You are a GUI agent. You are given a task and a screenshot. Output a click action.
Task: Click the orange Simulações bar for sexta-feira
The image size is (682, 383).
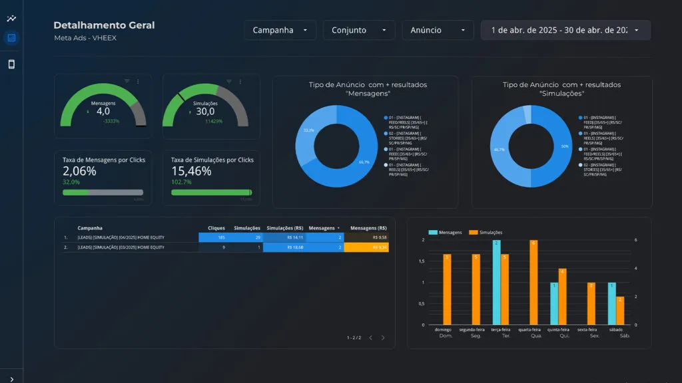591,303
